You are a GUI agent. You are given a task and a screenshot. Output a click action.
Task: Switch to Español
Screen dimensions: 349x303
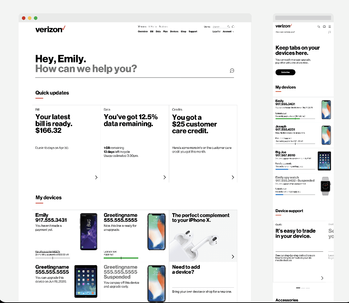[216, 32]
